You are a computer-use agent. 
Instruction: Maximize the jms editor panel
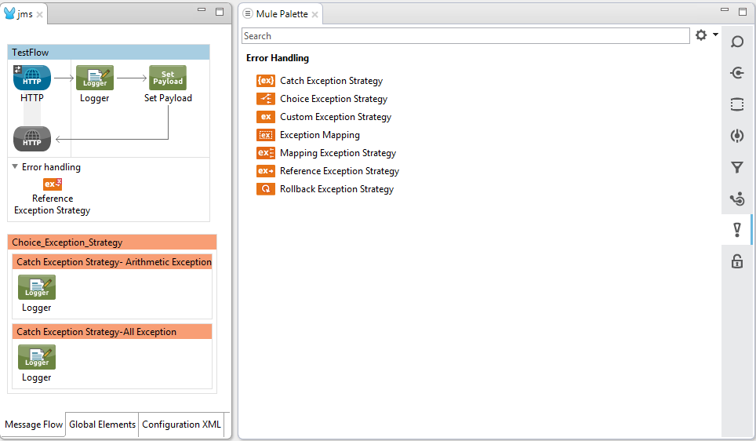click(220, 12)
